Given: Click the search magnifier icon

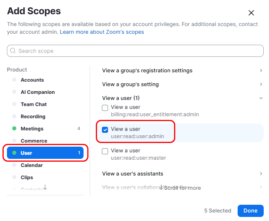Looking at the screenshot, I should tap(13, 51).
